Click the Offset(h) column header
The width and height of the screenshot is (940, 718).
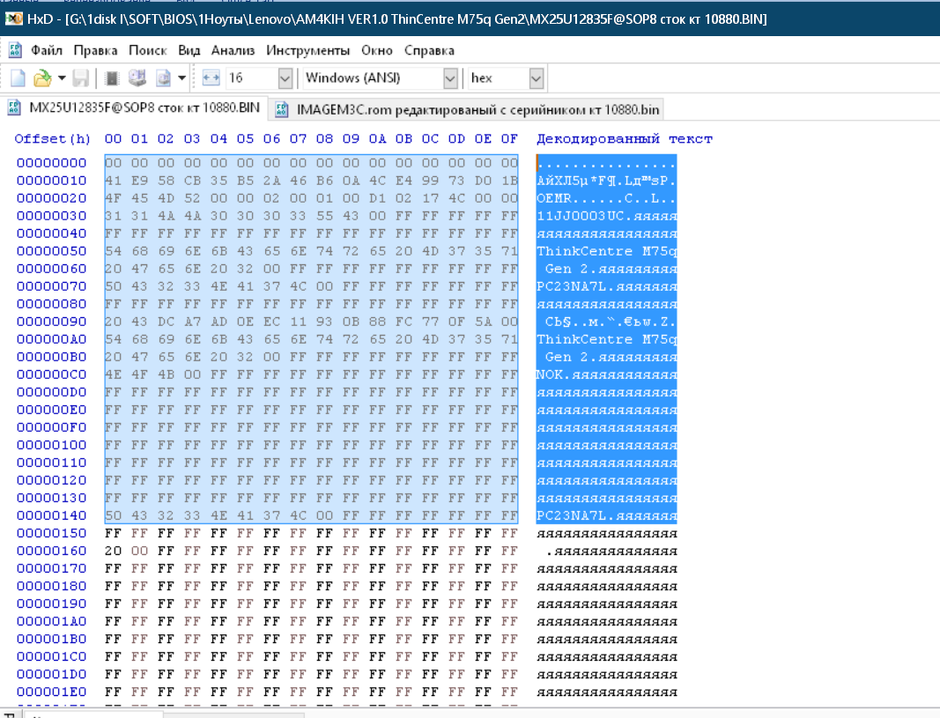click(x=53, y=139)
